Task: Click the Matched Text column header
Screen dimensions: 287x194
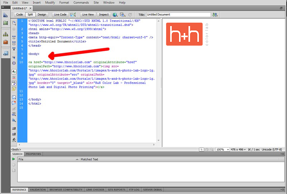Action: click(x=179, y=160)
